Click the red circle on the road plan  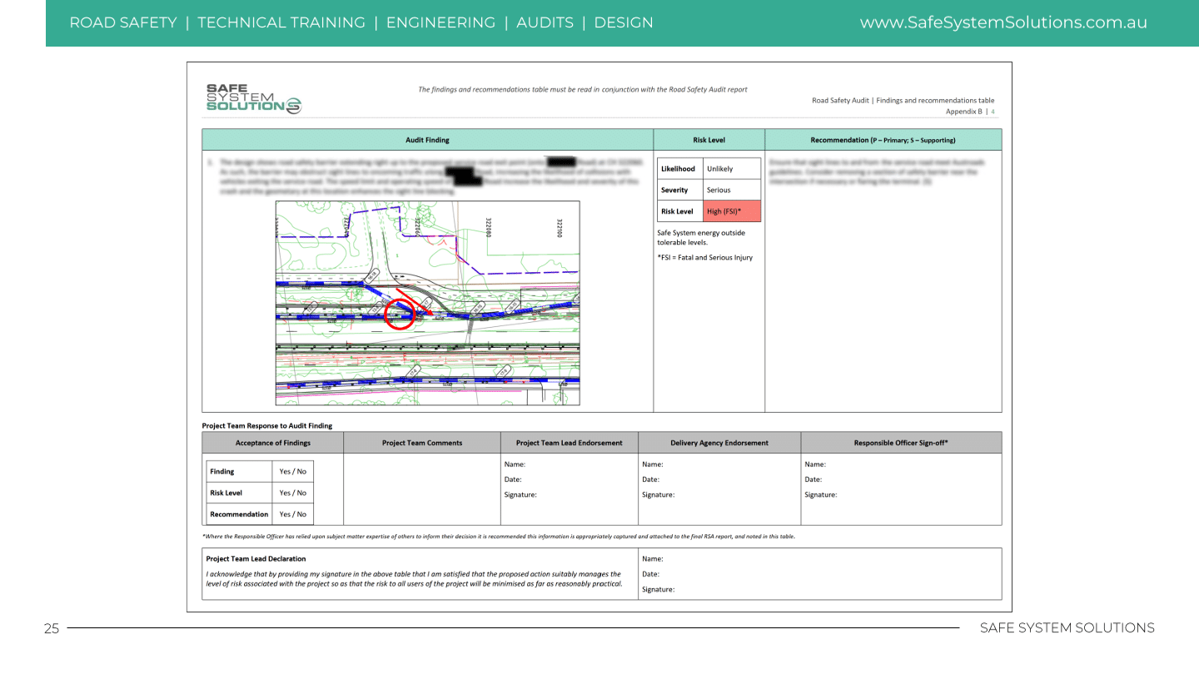[400, 315]
